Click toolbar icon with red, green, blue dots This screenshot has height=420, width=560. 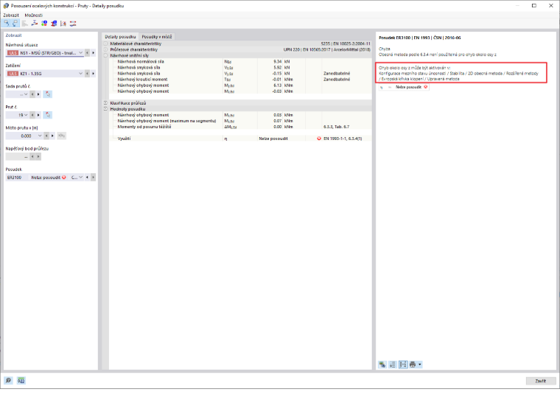pos(44,24)
